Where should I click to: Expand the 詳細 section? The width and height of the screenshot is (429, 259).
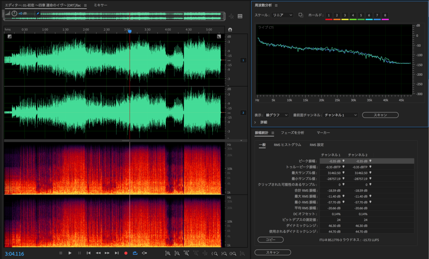pos(255,123)
